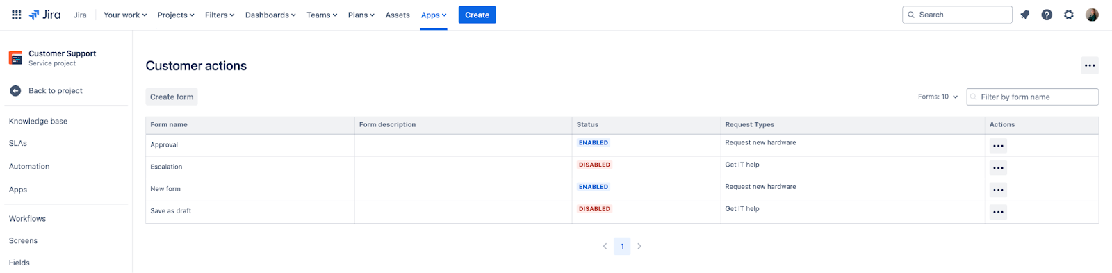The width and height of the screenshot is (1112, 273).
Task: Click the Approval form name
Action: 164,144
